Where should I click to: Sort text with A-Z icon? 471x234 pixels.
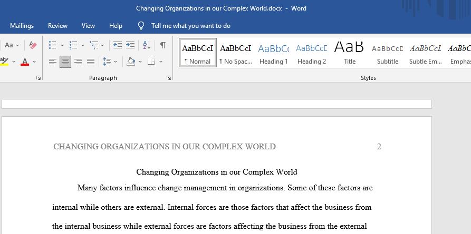[147, 45]
